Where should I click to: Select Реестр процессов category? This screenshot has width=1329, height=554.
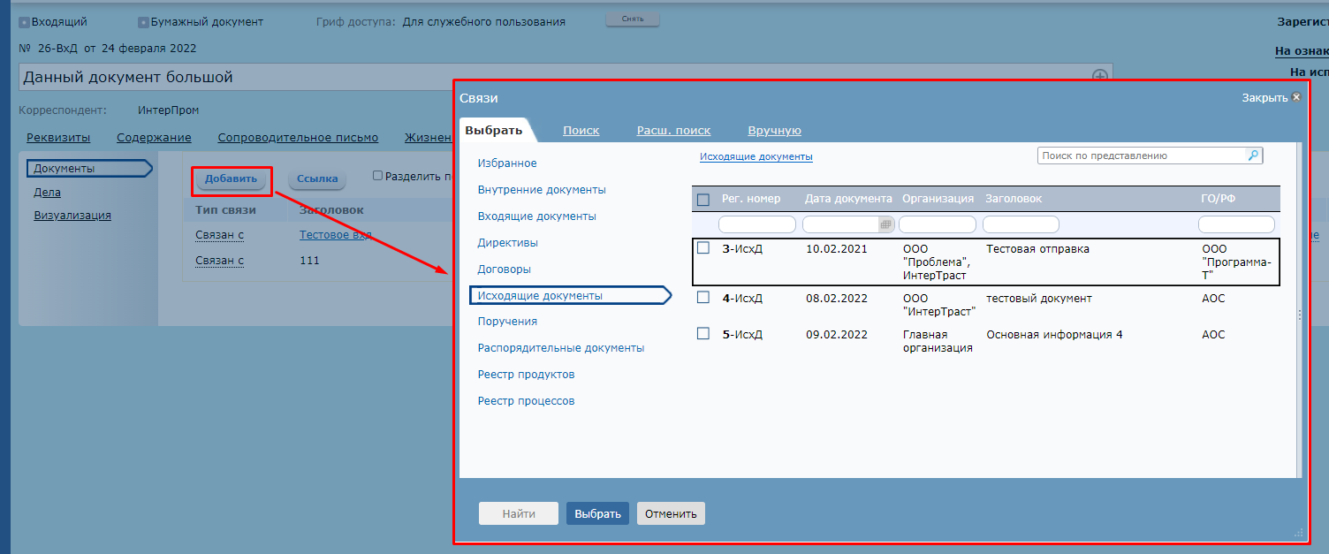click(526, 401)
